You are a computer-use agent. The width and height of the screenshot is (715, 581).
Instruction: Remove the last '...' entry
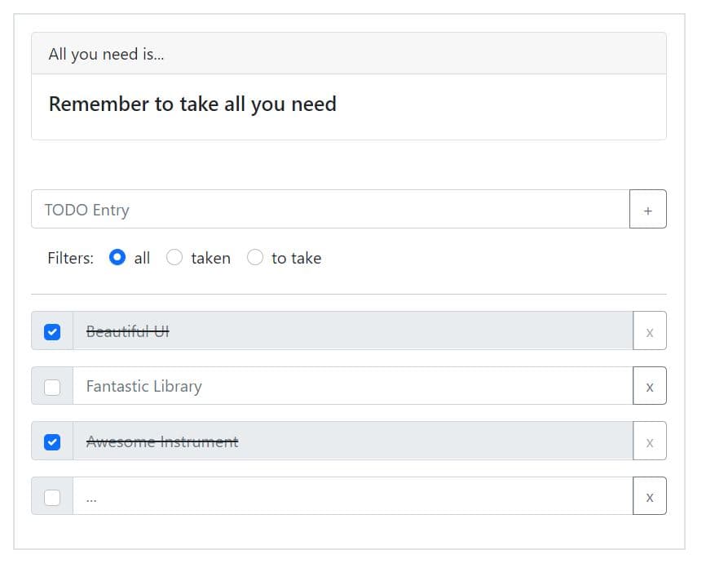point(649,496)
